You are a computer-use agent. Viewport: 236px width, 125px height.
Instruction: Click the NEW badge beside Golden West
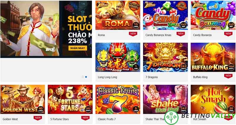click(38, 118)
